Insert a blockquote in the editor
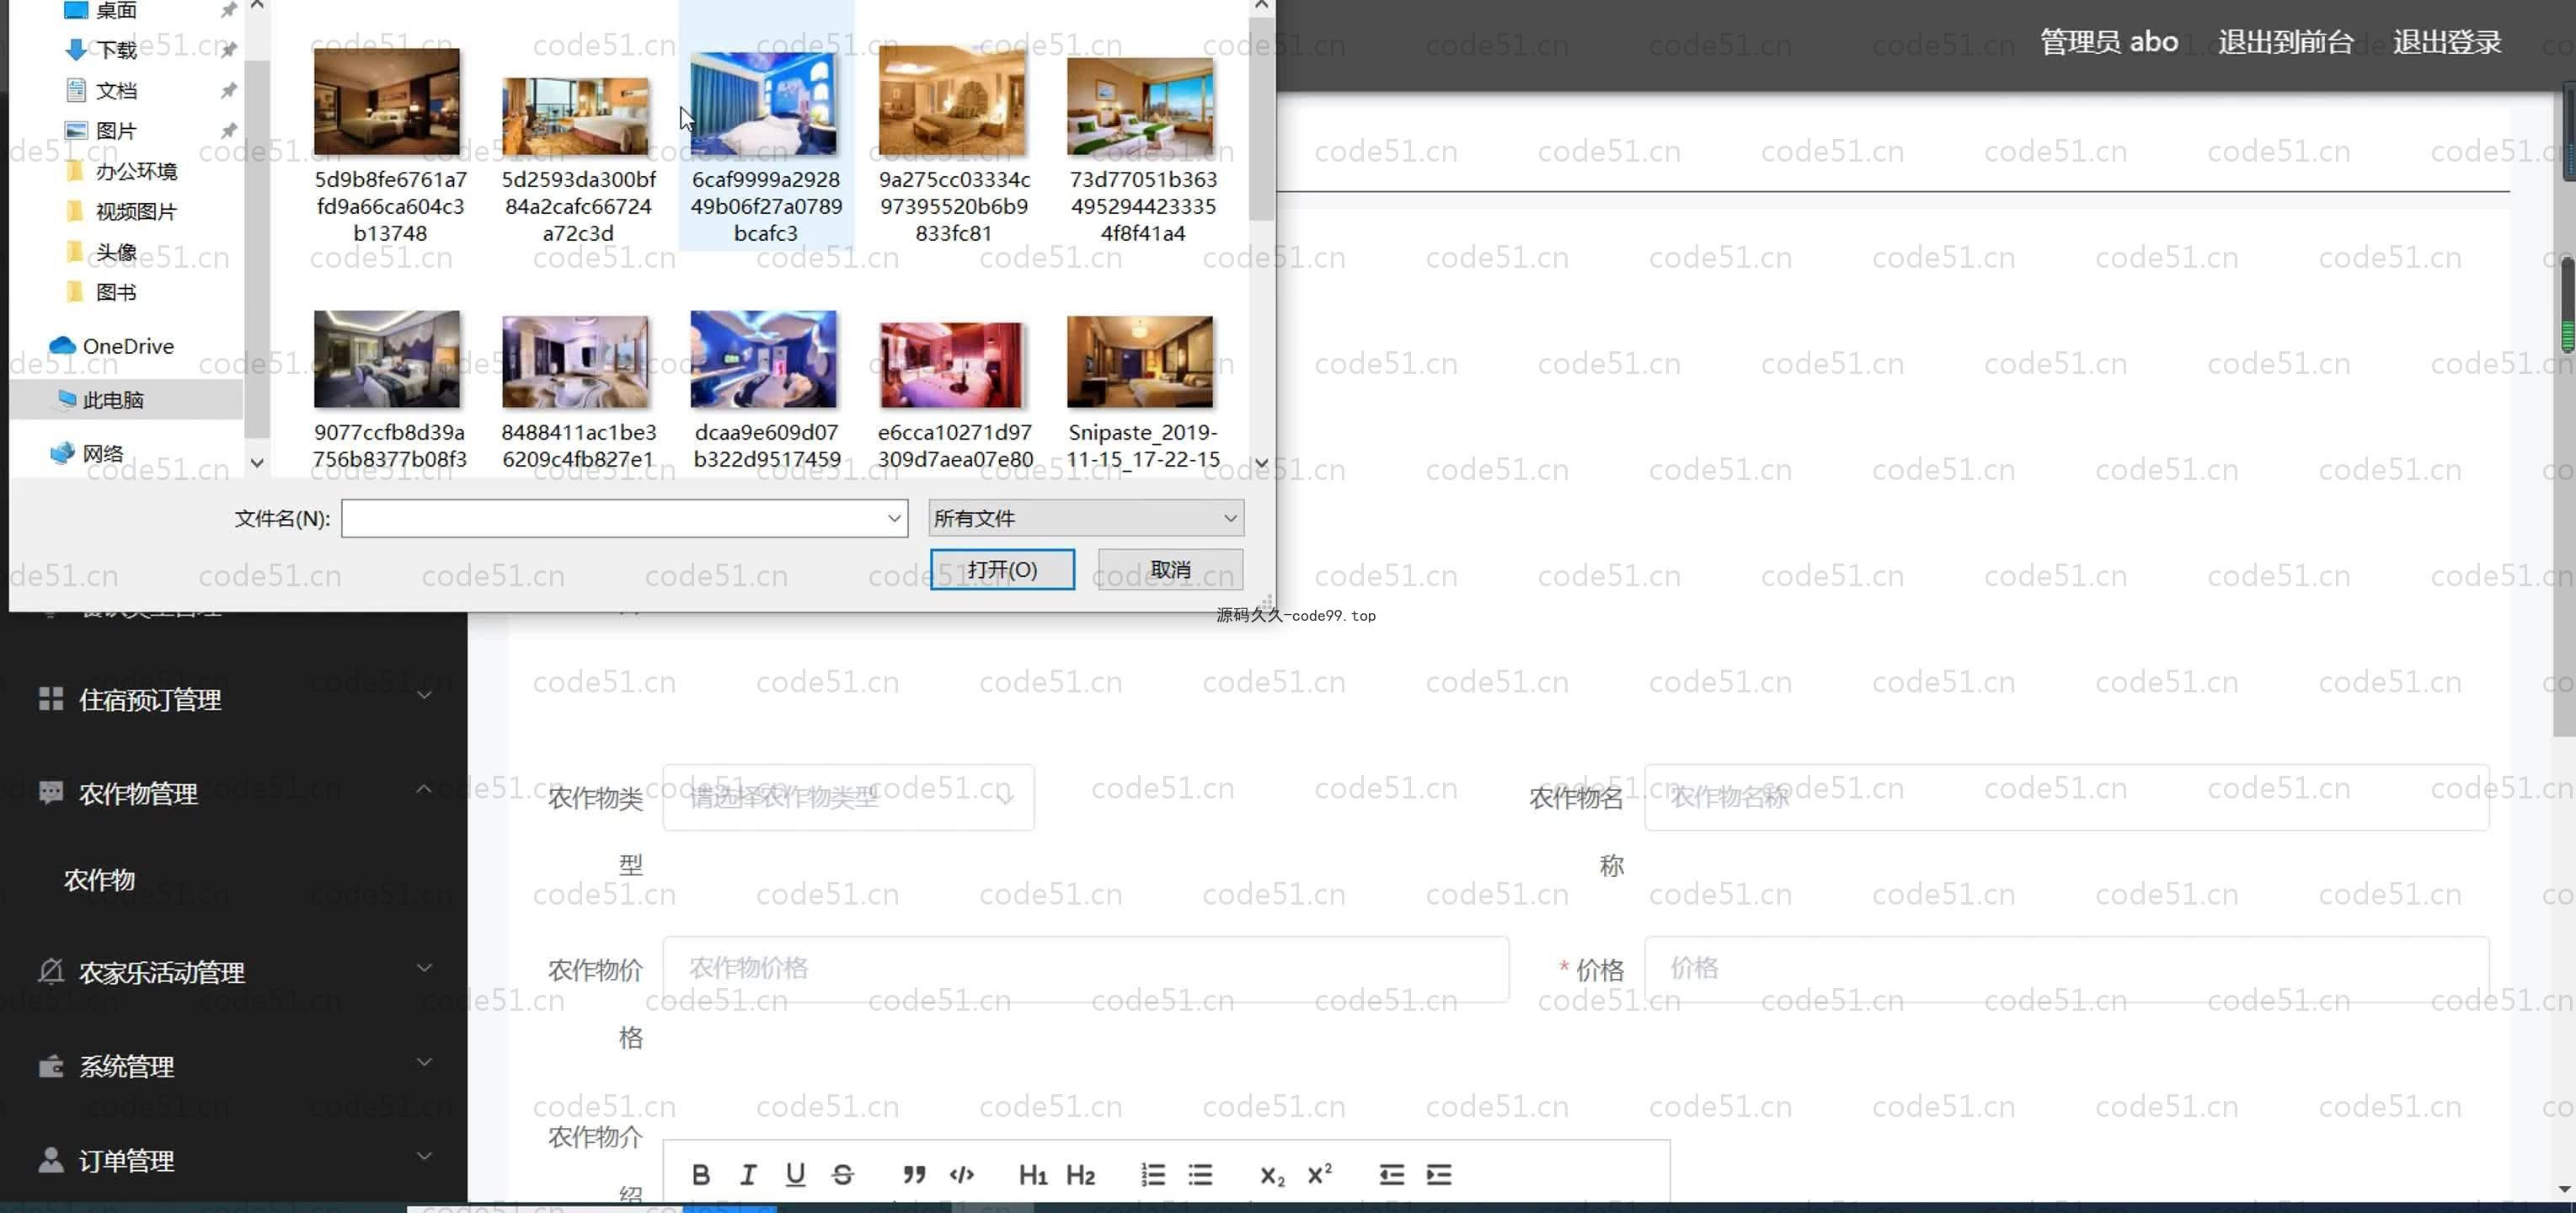Image resolution: width=2576 pixels, height=1213 pixels. coord(914,1174)
